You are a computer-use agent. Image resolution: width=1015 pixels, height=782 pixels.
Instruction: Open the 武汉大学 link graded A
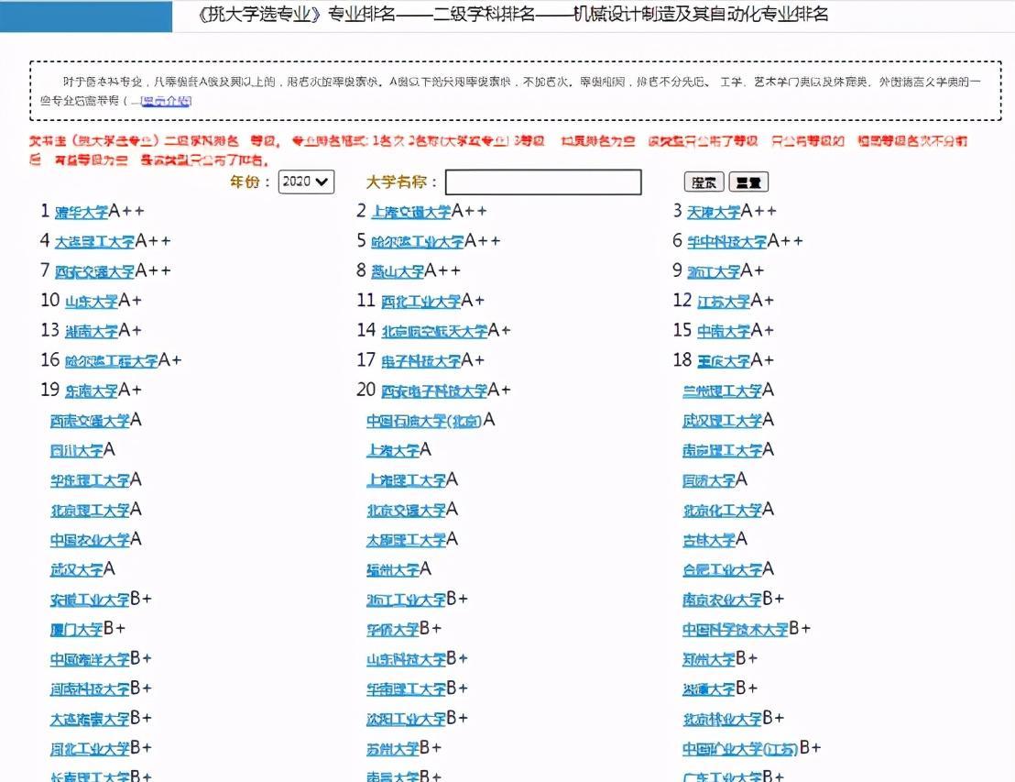[77, 569]
